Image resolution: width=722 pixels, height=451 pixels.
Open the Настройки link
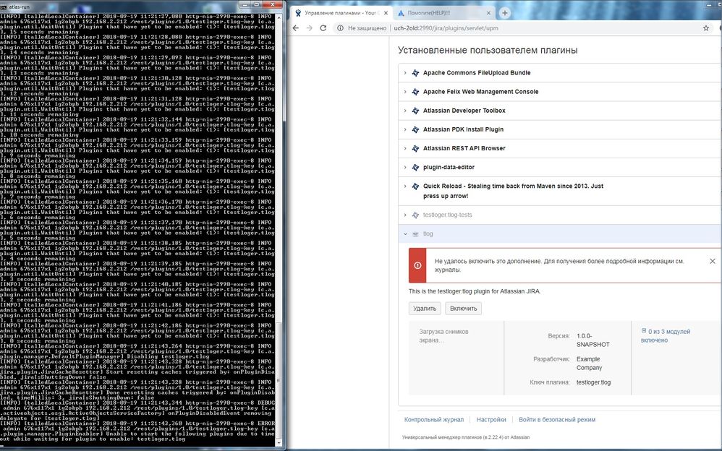[490, 420]
